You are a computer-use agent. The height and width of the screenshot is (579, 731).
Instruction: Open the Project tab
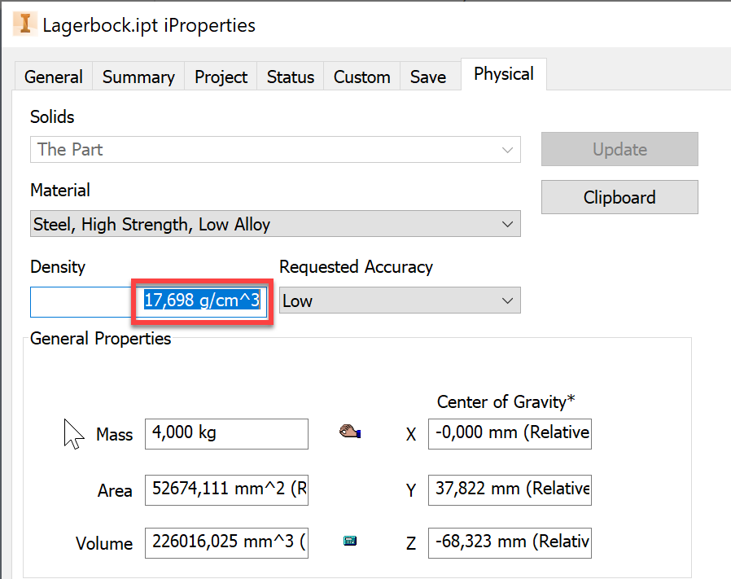(x=221, y=76)
